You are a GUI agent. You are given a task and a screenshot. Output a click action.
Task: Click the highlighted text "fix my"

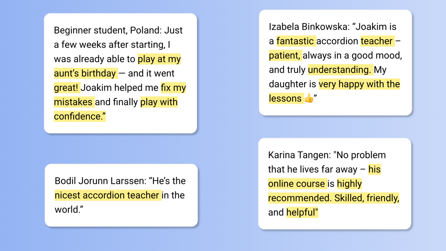pyautogui.click(x=173, y=88)
